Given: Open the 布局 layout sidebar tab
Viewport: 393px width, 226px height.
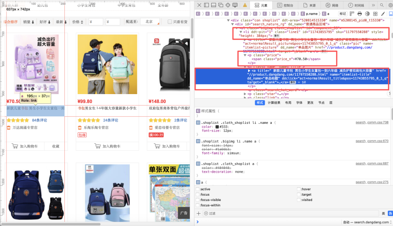Looking at the screenshot, I should [x=288, y=103].
